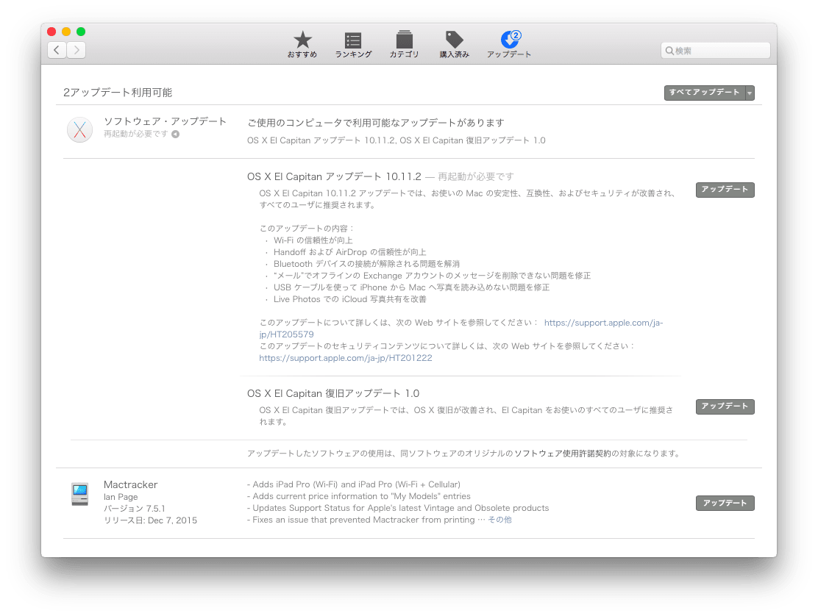Open the ランキング list tab
This screenshot has height=616, width=818.
tap(353, 44)
